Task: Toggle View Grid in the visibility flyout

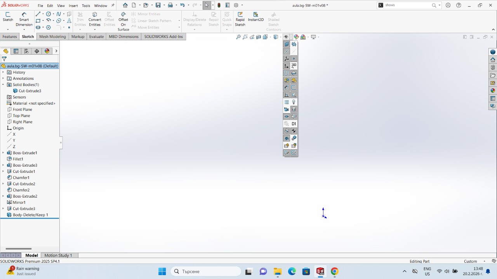Action: [x=287, y=102]
